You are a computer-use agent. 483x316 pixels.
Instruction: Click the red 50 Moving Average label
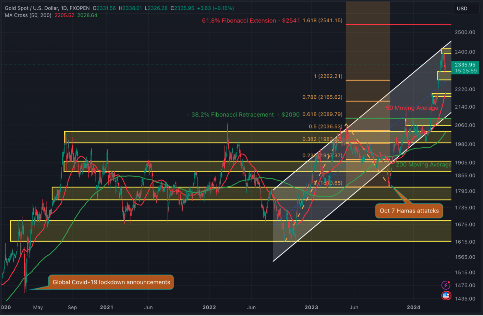click(412, 108)
